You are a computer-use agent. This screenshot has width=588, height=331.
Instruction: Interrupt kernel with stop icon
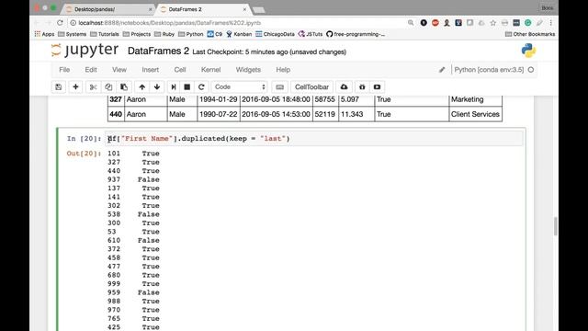pos(187,87)
